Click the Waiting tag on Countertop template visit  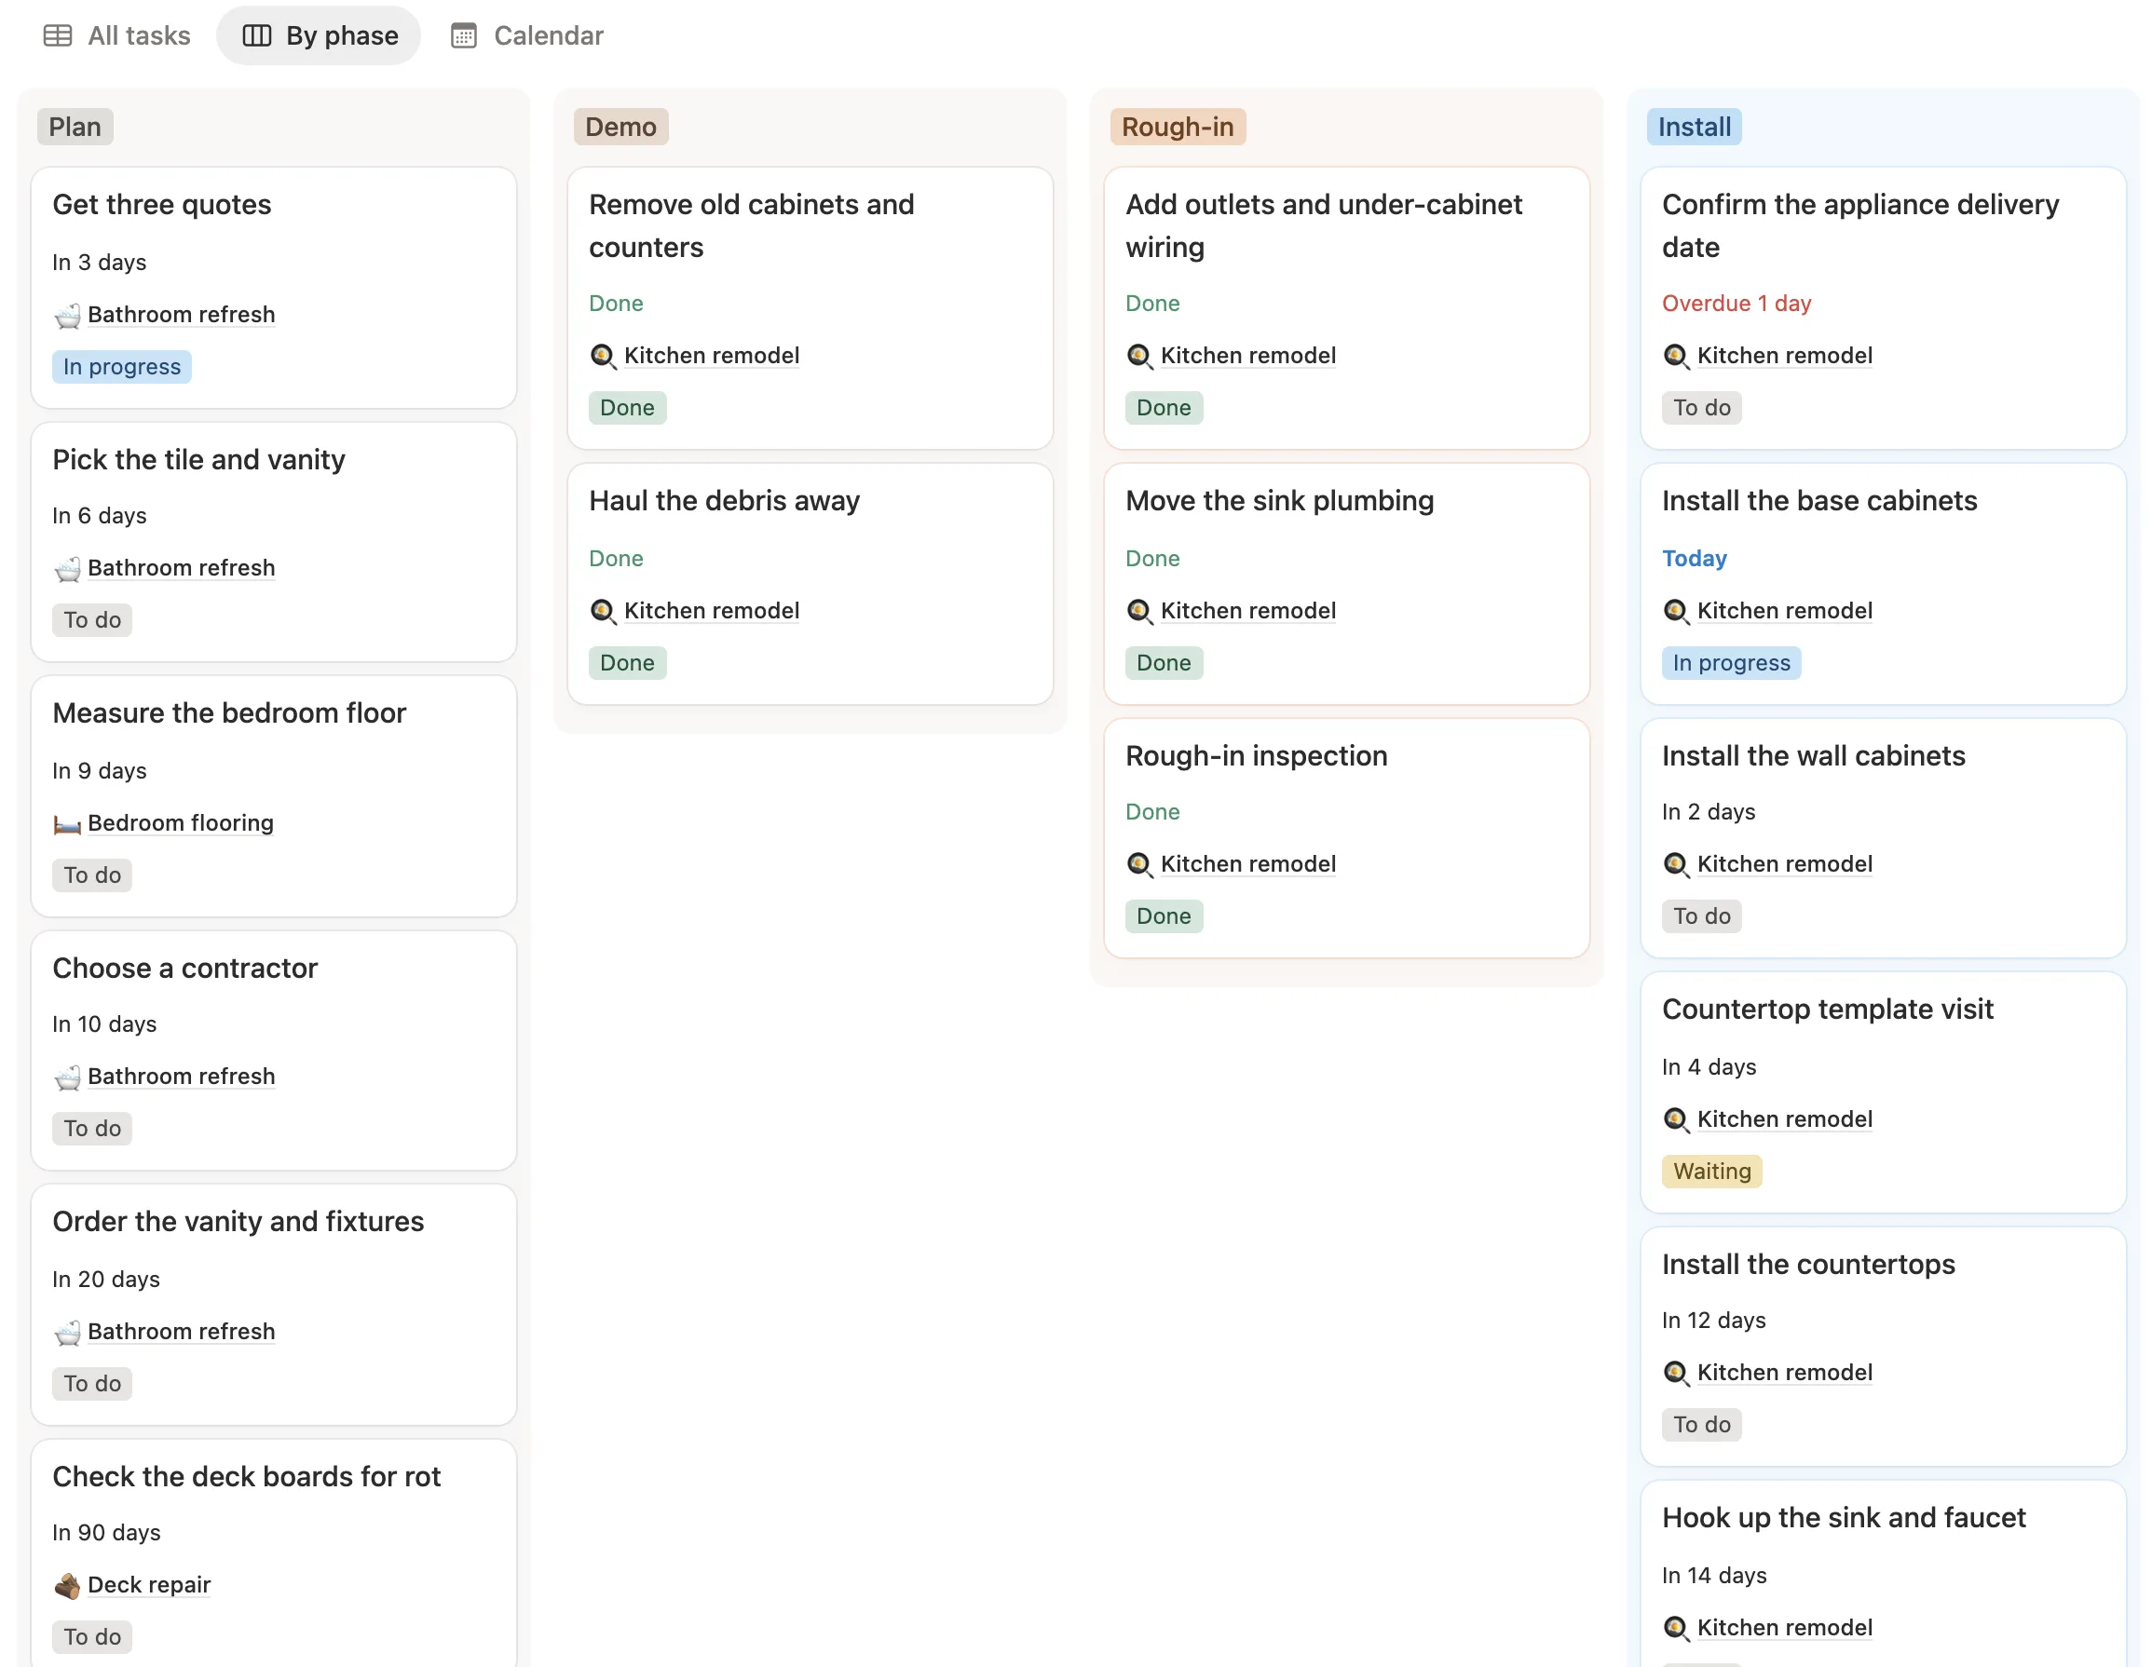(x=1711, y=1172)
